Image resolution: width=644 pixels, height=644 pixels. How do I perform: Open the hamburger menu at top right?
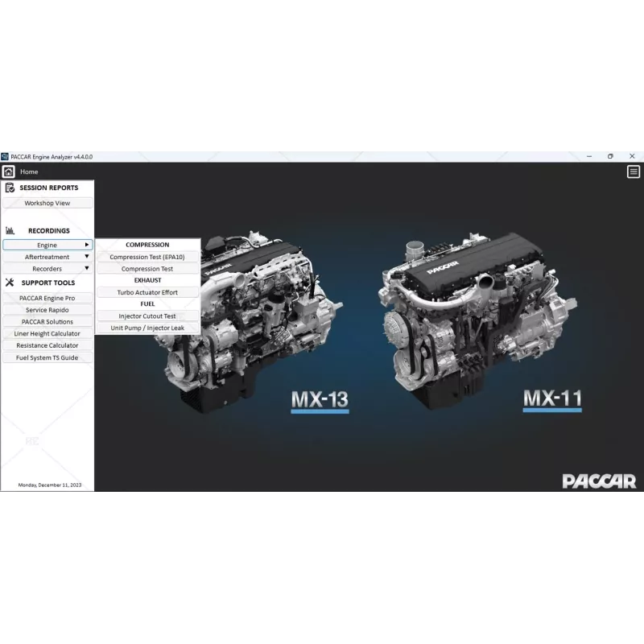(634, 171)
